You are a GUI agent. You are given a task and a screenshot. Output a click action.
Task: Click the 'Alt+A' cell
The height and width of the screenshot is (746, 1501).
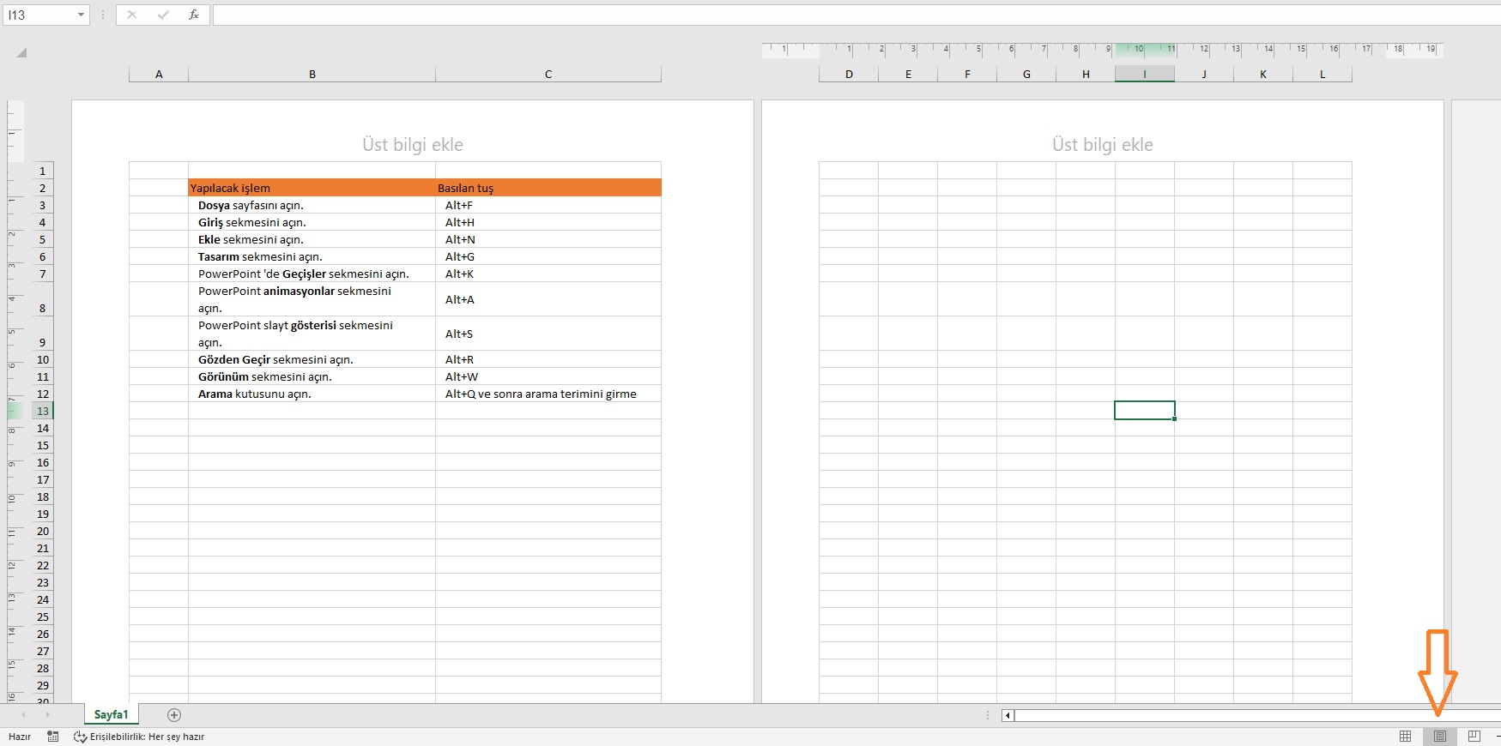click(x=548, y=299)
